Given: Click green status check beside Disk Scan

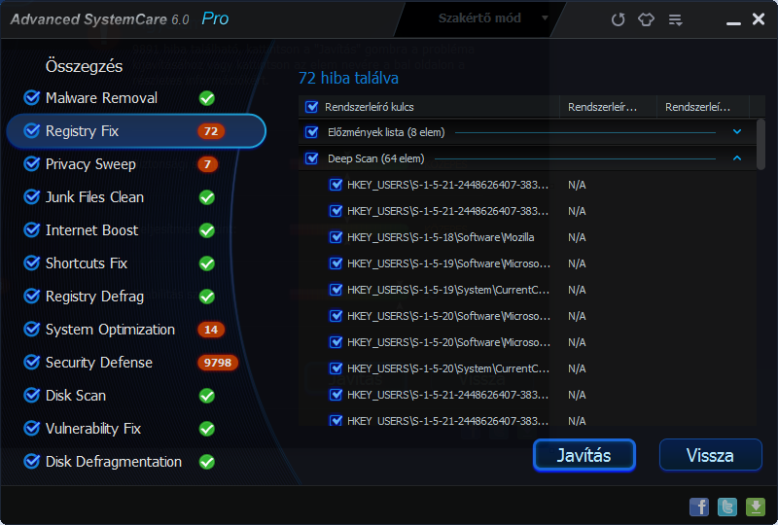Looking at the screenshot, I should 207,396.
